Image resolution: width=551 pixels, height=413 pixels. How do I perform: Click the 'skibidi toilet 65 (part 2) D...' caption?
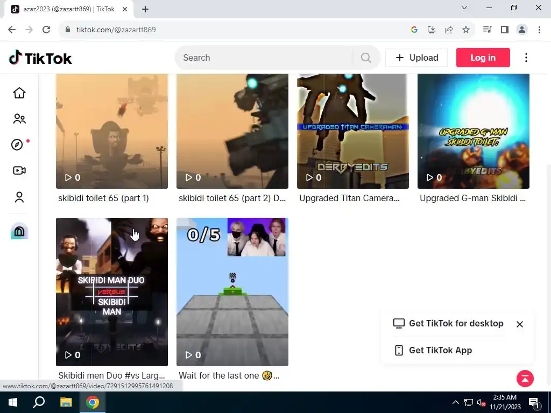[x=232, y=198]
